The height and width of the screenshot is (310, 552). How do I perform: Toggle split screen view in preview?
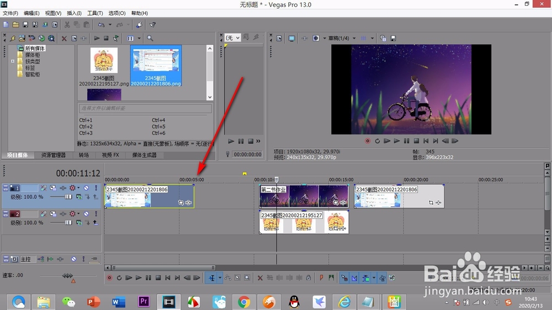316,38
